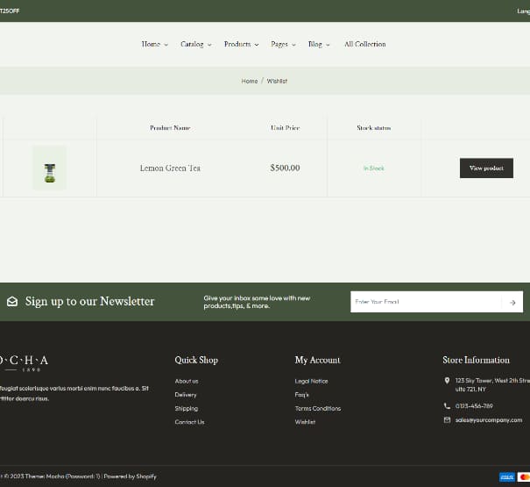
Task: Open the Delivery link in Quick Shop
Action: coord(186,395)
